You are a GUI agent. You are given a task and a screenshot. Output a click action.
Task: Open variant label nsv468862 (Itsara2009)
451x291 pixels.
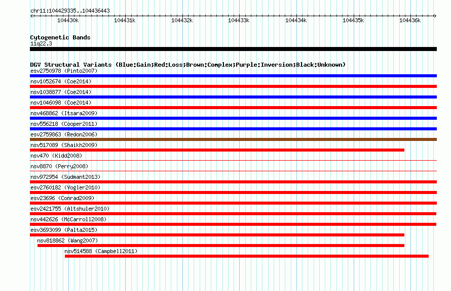tap(64, 113)
